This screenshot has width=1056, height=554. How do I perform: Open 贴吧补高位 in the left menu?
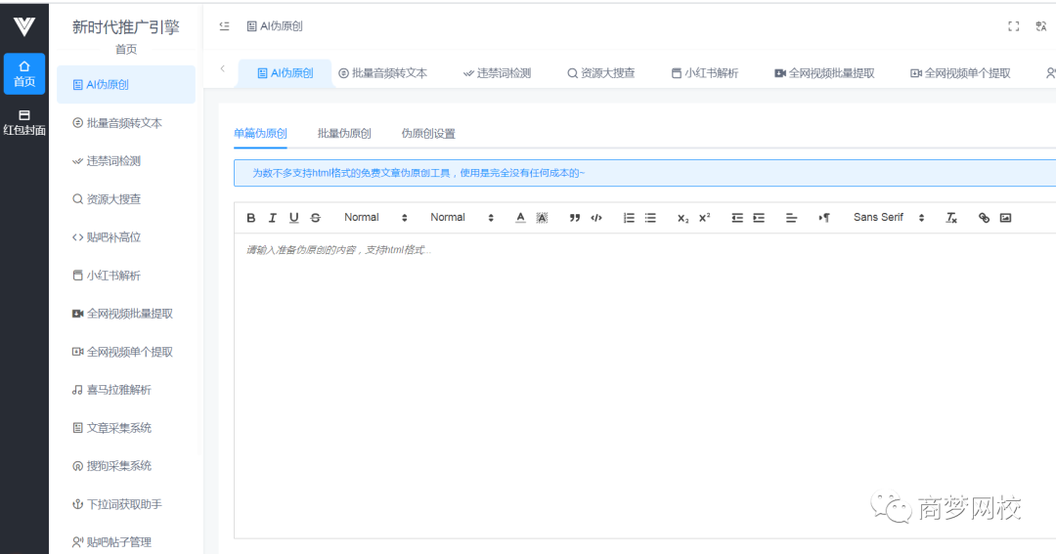click(126, 237)
